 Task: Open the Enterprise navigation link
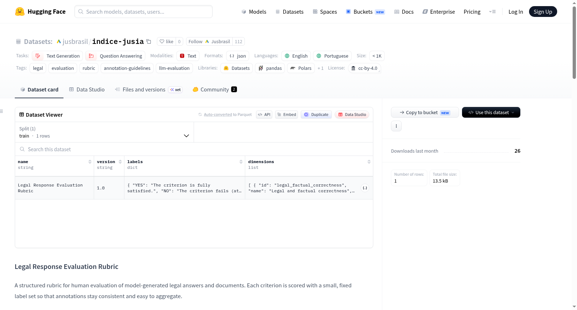pos(439,12)
